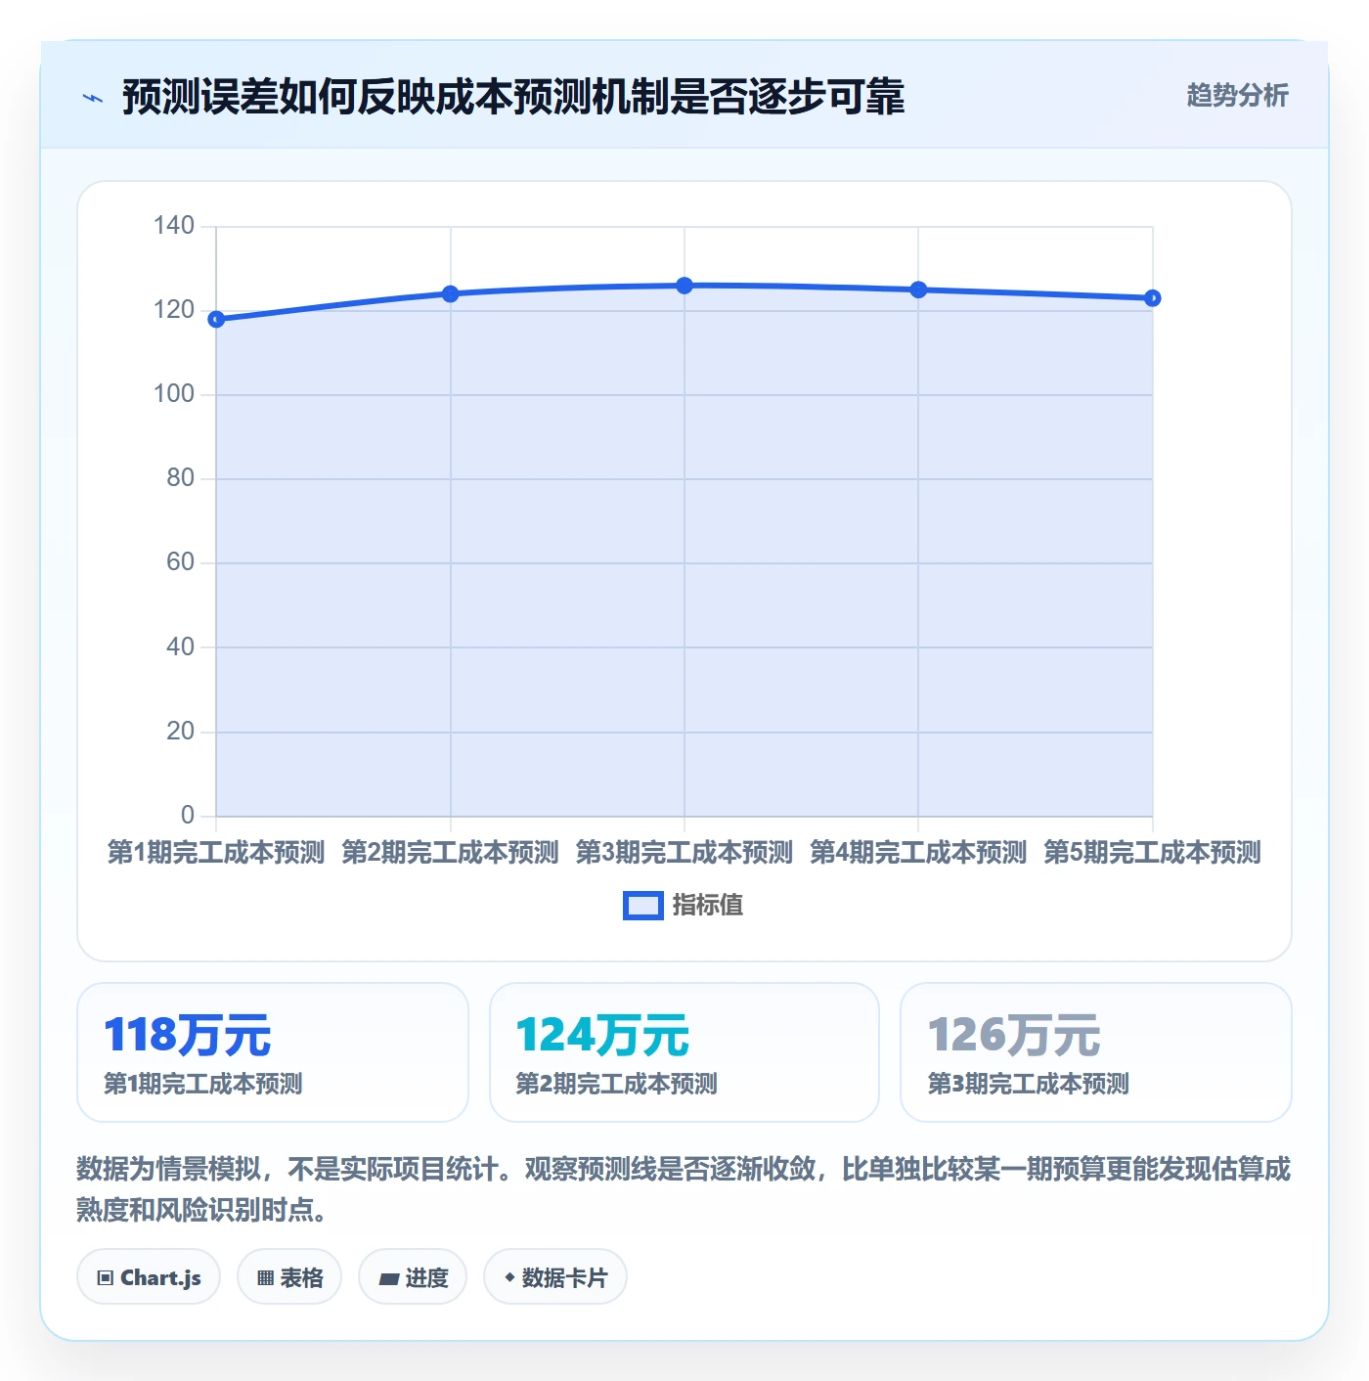Click the square icon in Chart.js chip
This screenshot has width=1369, height=1381.
click(106, 1278)
